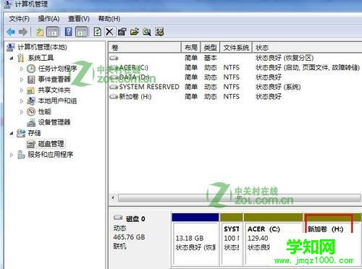Open the 帮助(H) menu
The height and width of the screenshot is (269, 362).
tap(109, 19)
